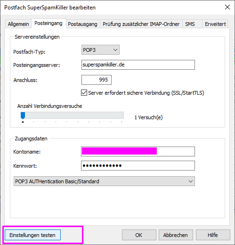The image size is (235, 245).
Task: Open the POP3 AUTHentication method dropdown
Action: click(104, 181)
